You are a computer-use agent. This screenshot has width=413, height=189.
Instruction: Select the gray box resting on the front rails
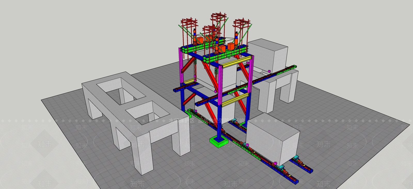point(273,139)
